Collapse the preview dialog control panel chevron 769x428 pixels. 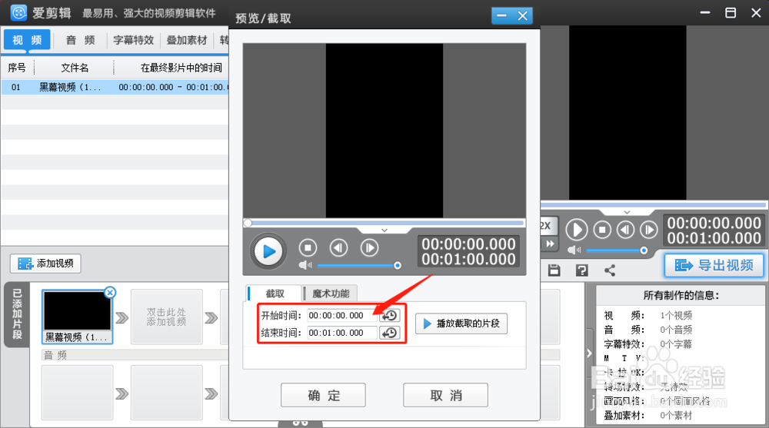(384, 230)
